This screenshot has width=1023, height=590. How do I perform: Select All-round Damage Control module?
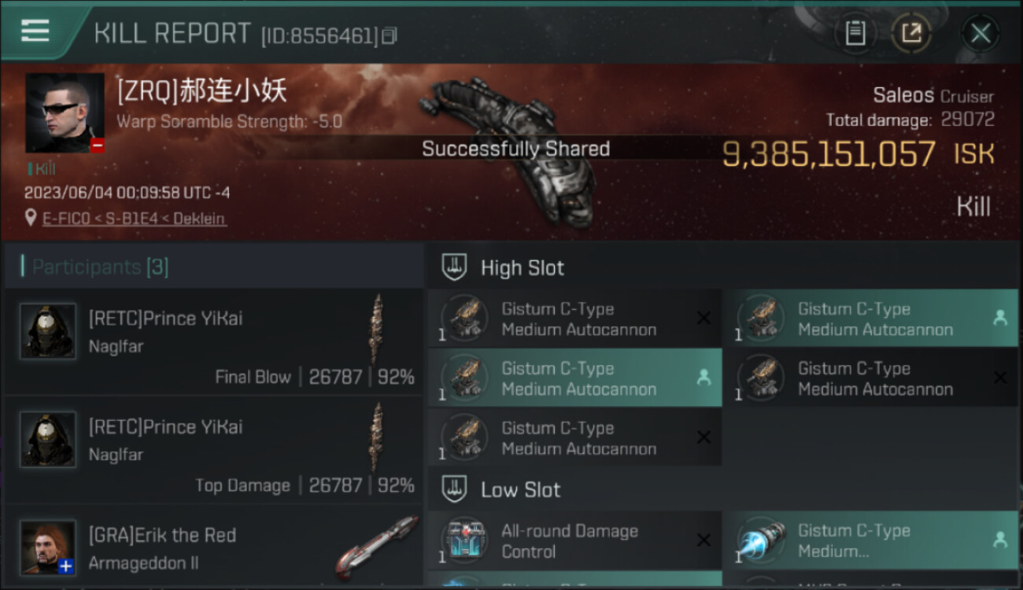point(575,540)
